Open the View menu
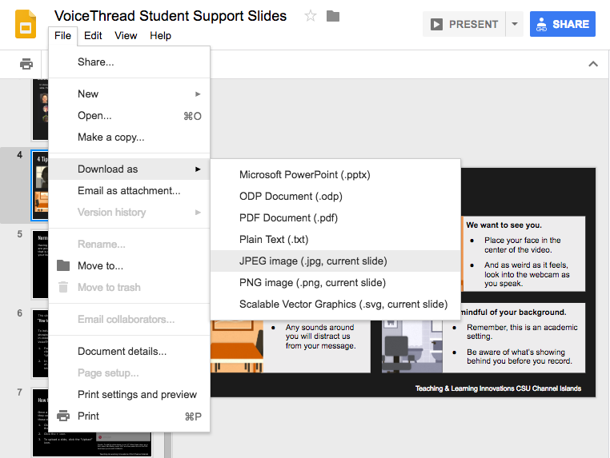The width and height of the screenshot is (610, 458). coord(126,36)
